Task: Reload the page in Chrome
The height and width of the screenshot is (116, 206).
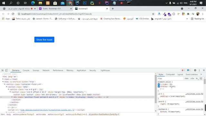Action: [x=13, y=14]
